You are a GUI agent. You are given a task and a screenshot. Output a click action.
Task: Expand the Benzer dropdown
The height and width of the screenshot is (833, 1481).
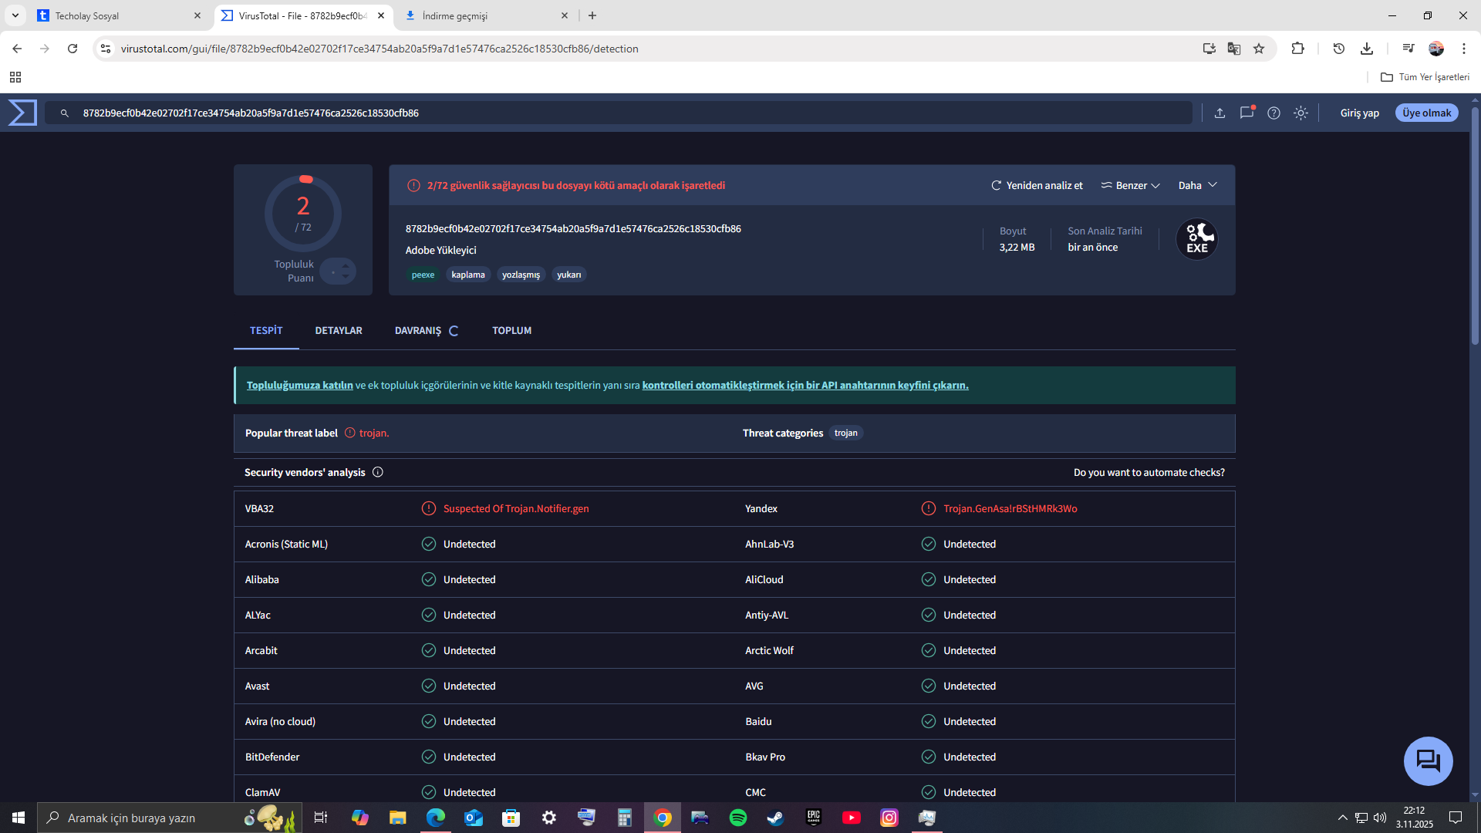[x=1131, y=185]
